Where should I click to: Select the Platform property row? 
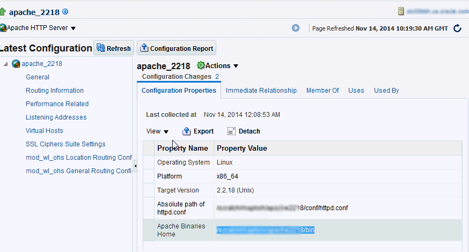[303, 176]
